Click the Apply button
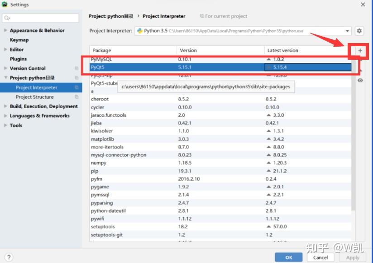The width and height of the screenshot is (373, 263). click(x=353, y=257)
